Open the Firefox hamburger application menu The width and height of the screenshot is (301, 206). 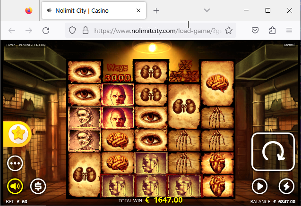click(289, 30)
